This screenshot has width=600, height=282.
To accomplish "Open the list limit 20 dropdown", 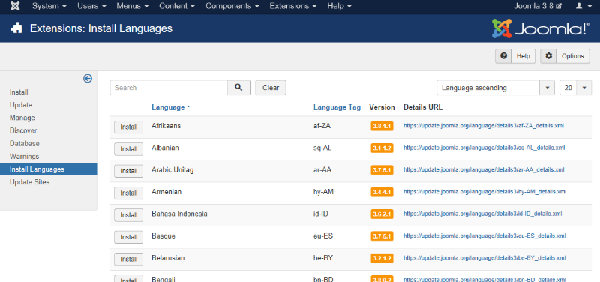I will (575, 88).
